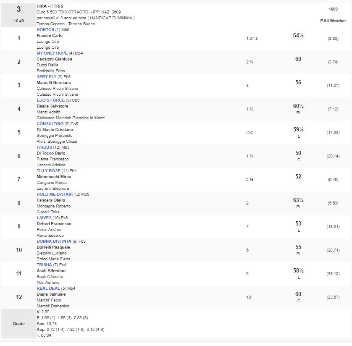This screenshot has height=346, width=352.
Task: Click the MY ONLY HOPE horse link
Action: tap(52, 53)
